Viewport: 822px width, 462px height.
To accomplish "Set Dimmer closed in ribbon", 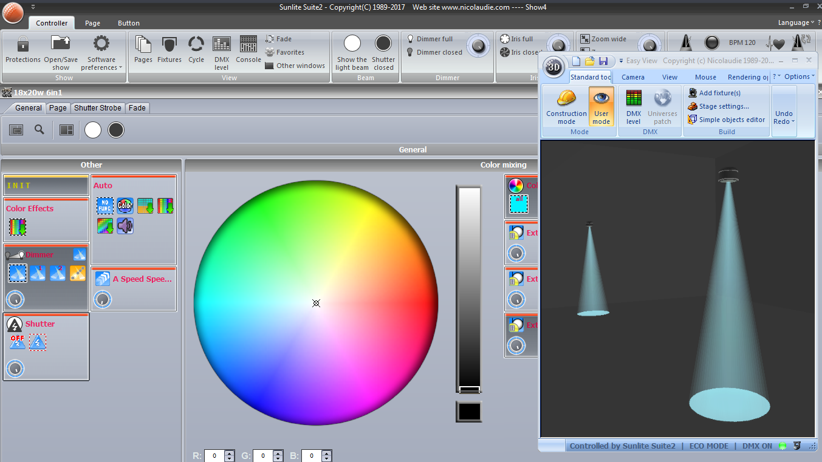I will 434,52.
